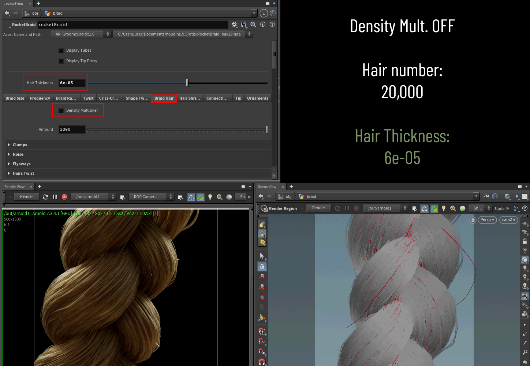530x366 pixels.
Task: Toggle secure selection lock tool in Scene View sidebar
Action: (x=262, y=266)
